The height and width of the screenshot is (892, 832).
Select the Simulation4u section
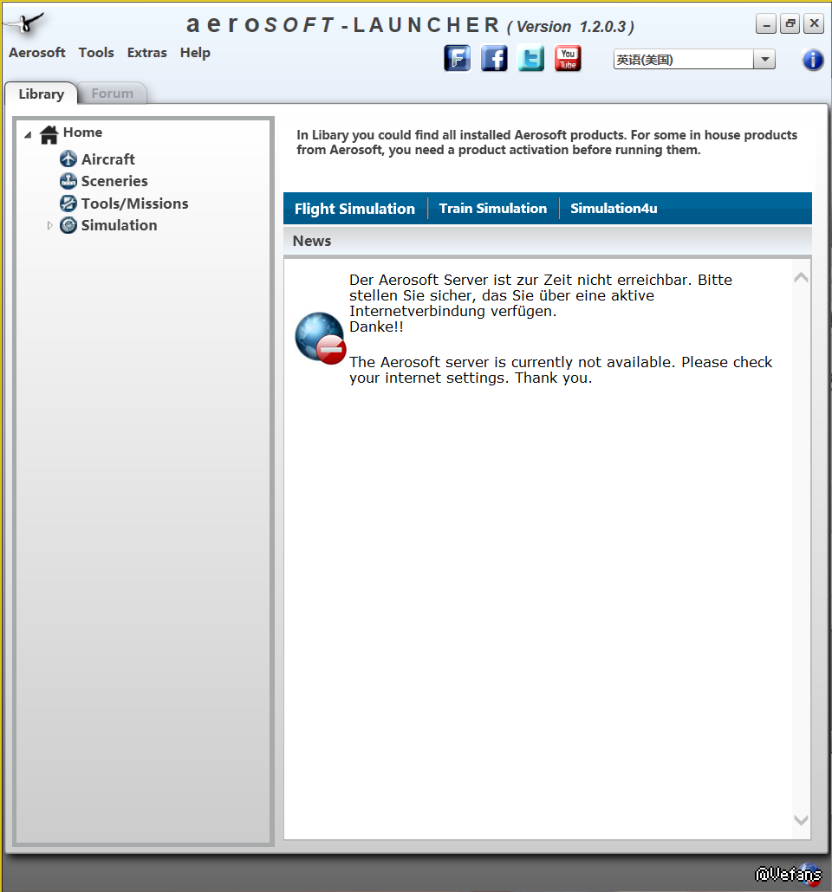(x=614, y=208)
